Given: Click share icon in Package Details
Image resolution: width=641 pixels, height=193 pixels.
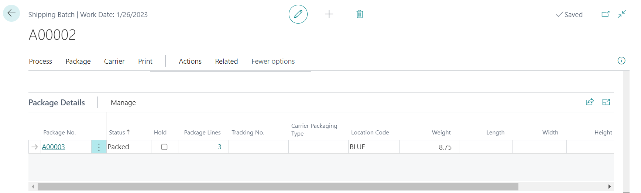Looking at the screenshot, I should [x=590, y=102].
